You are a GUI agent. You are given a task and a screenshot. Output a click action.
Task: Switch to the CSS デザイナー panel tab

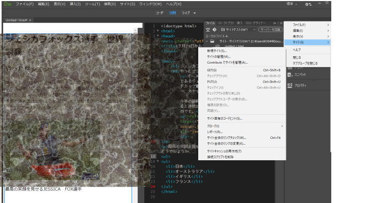pos(255,23)
